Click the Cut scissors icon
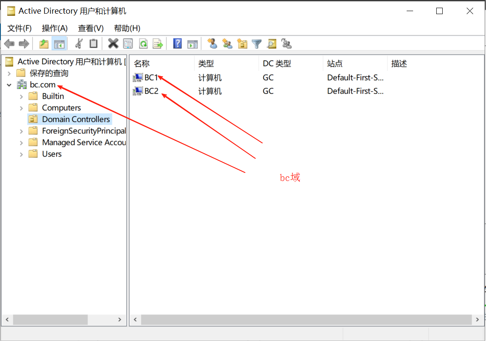Viewport: 486px width, 341px height. 79,44
